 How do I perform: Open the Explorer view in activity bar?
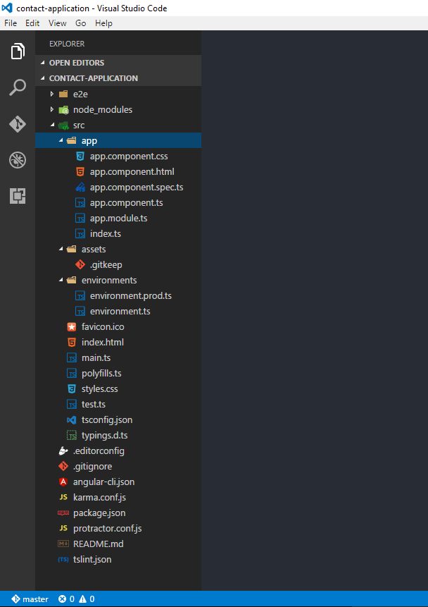[x=18, y=51]
